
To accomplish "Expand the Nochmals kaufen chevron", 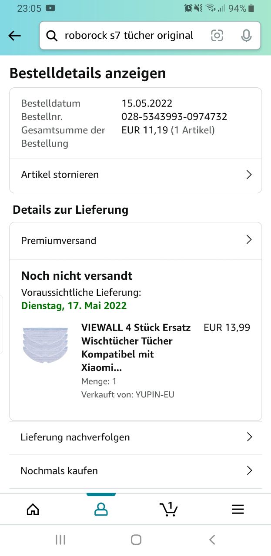I will tap(249, 470).
